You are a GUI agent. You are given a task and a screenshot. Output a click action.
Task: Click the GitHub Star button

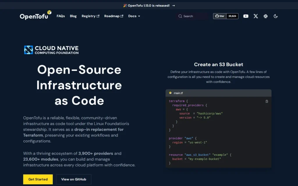point(220,16)
